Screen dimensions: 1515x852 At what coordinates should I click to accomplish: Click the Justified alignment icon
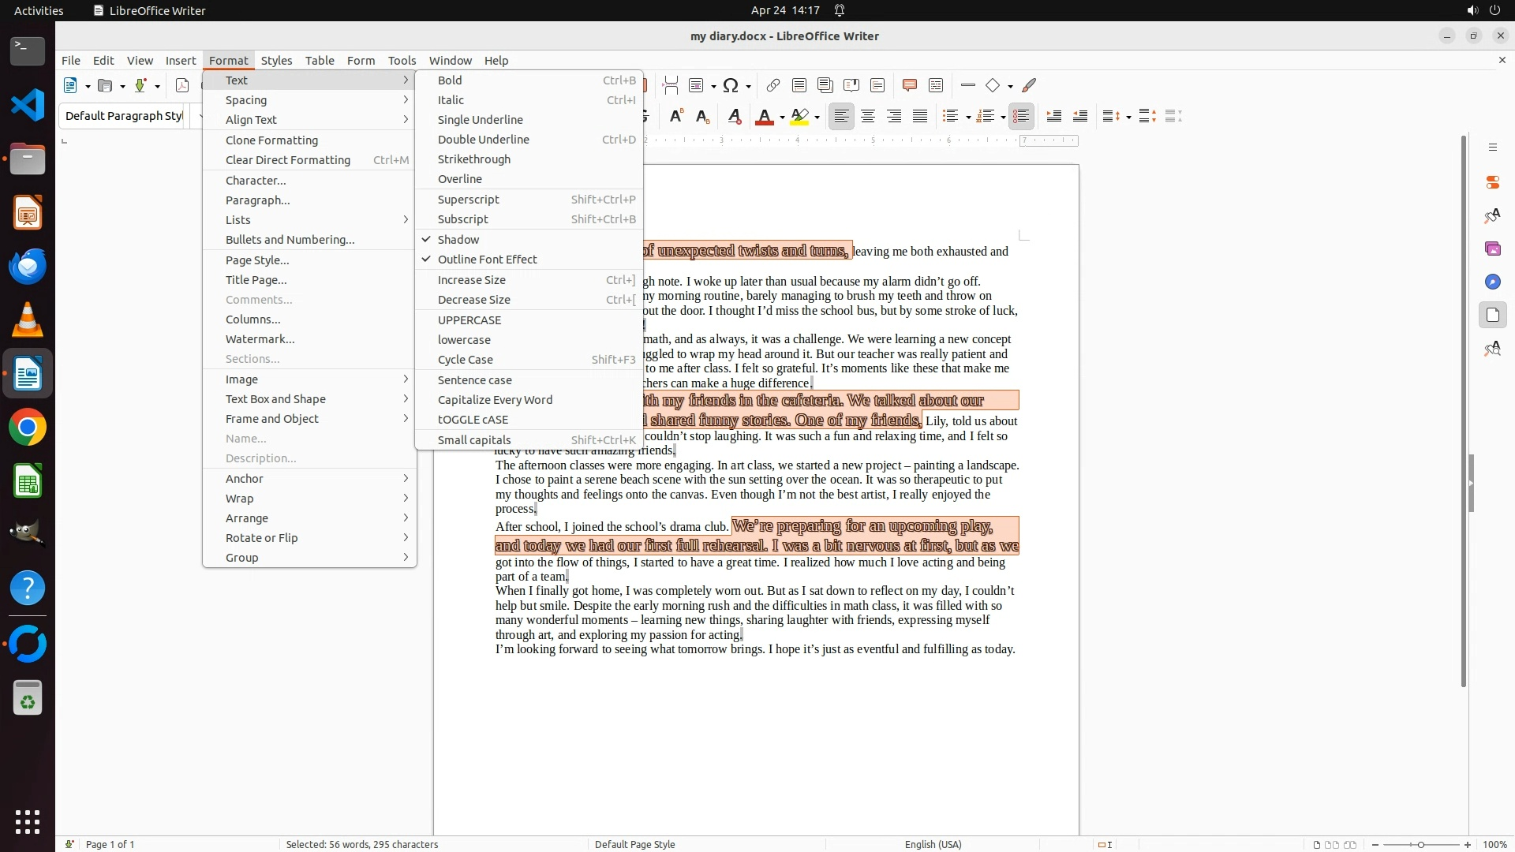[919, 117]
